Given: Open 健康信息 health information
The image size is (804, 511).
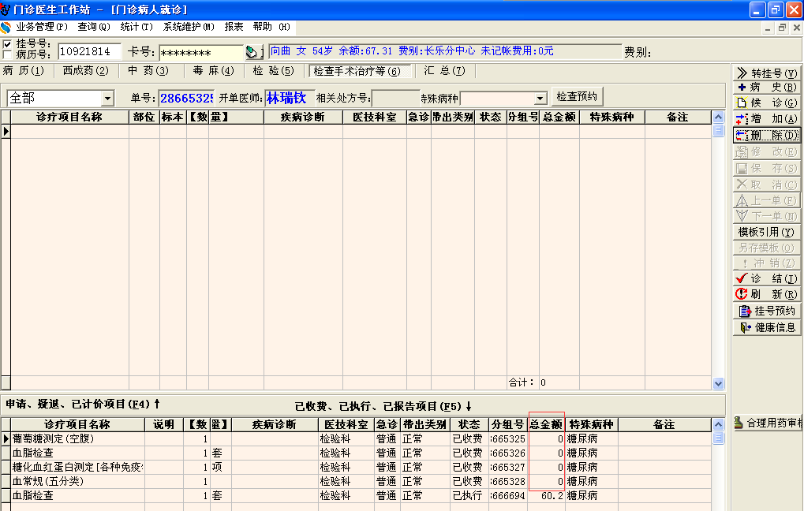Looking at the screenshot, I should 767,327.
